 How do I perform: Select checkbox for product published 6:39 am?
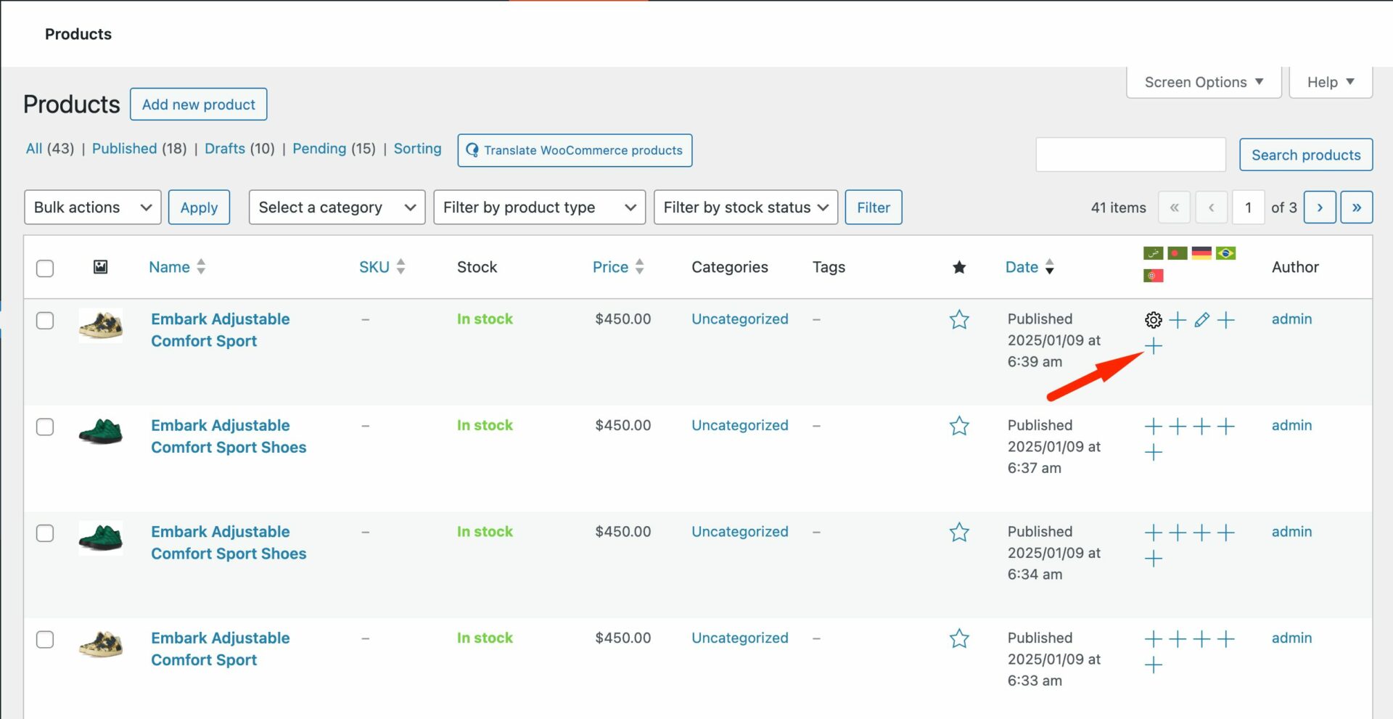coord(45,320)
